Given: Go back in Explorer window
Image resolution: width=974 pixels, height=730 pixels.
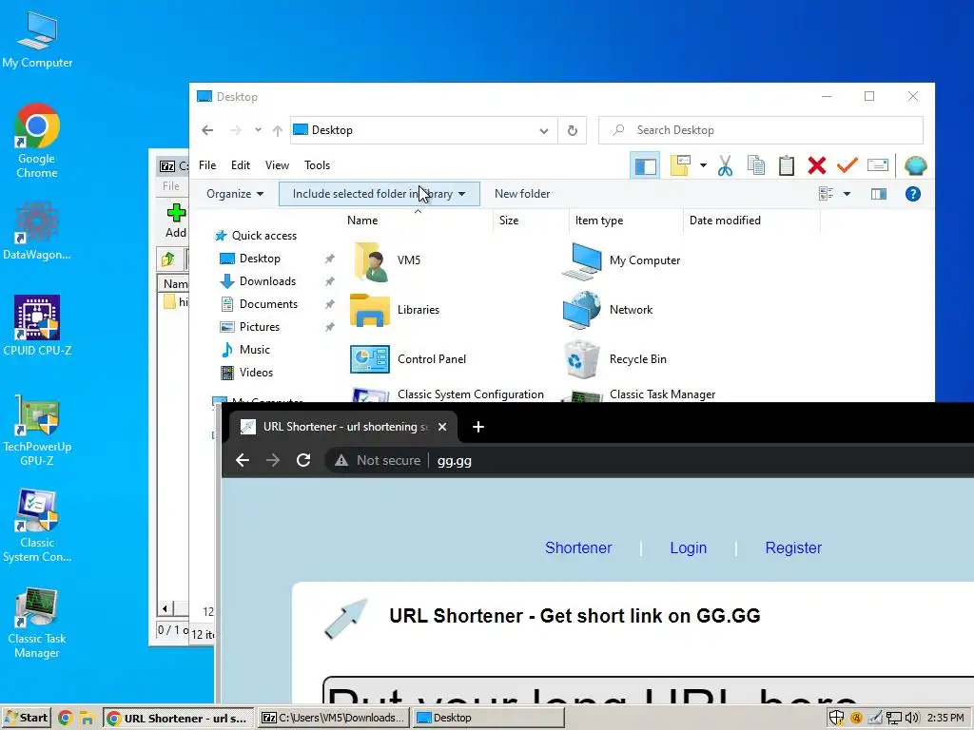Looking at the screenshot, I should point(207,130).
